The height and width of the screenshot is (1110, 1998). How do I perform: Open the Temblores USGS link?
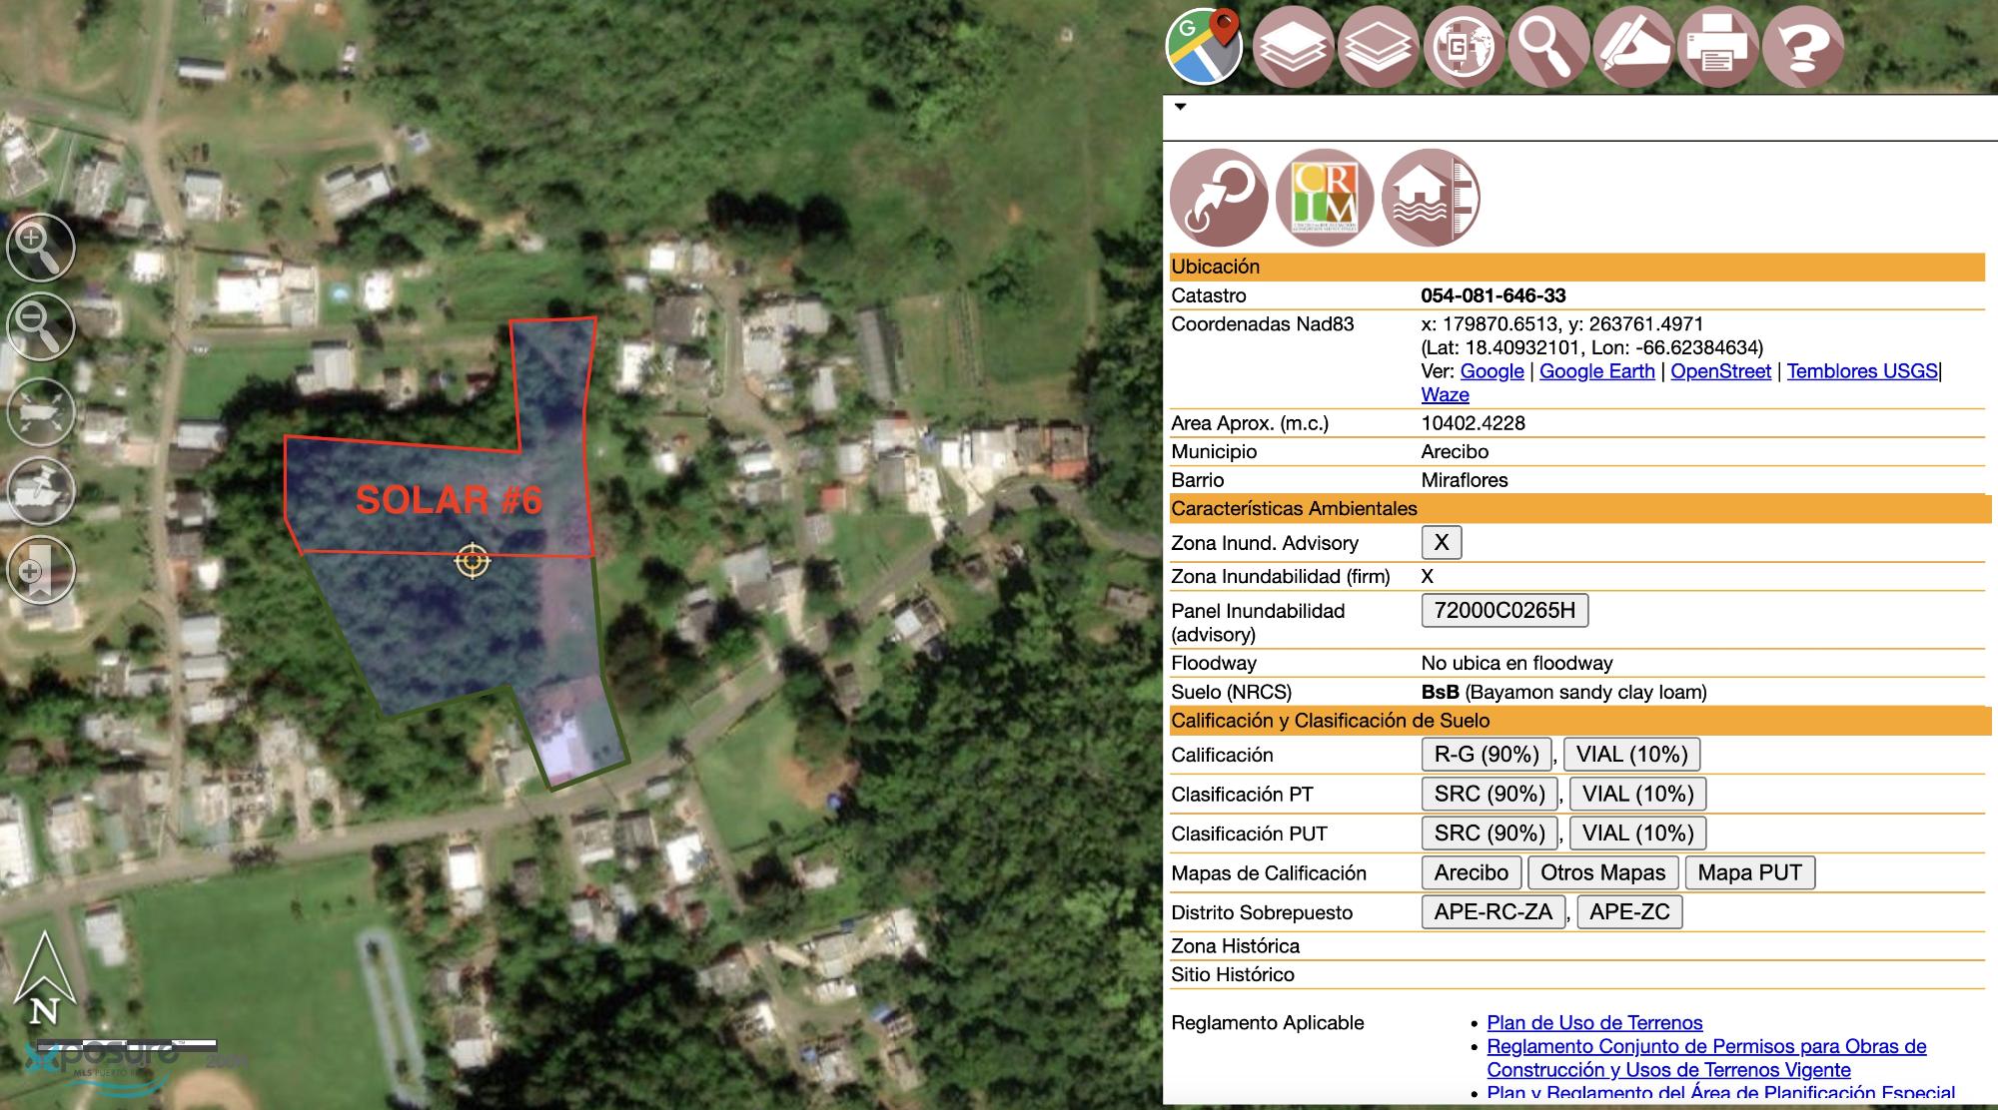point(1861,371)
